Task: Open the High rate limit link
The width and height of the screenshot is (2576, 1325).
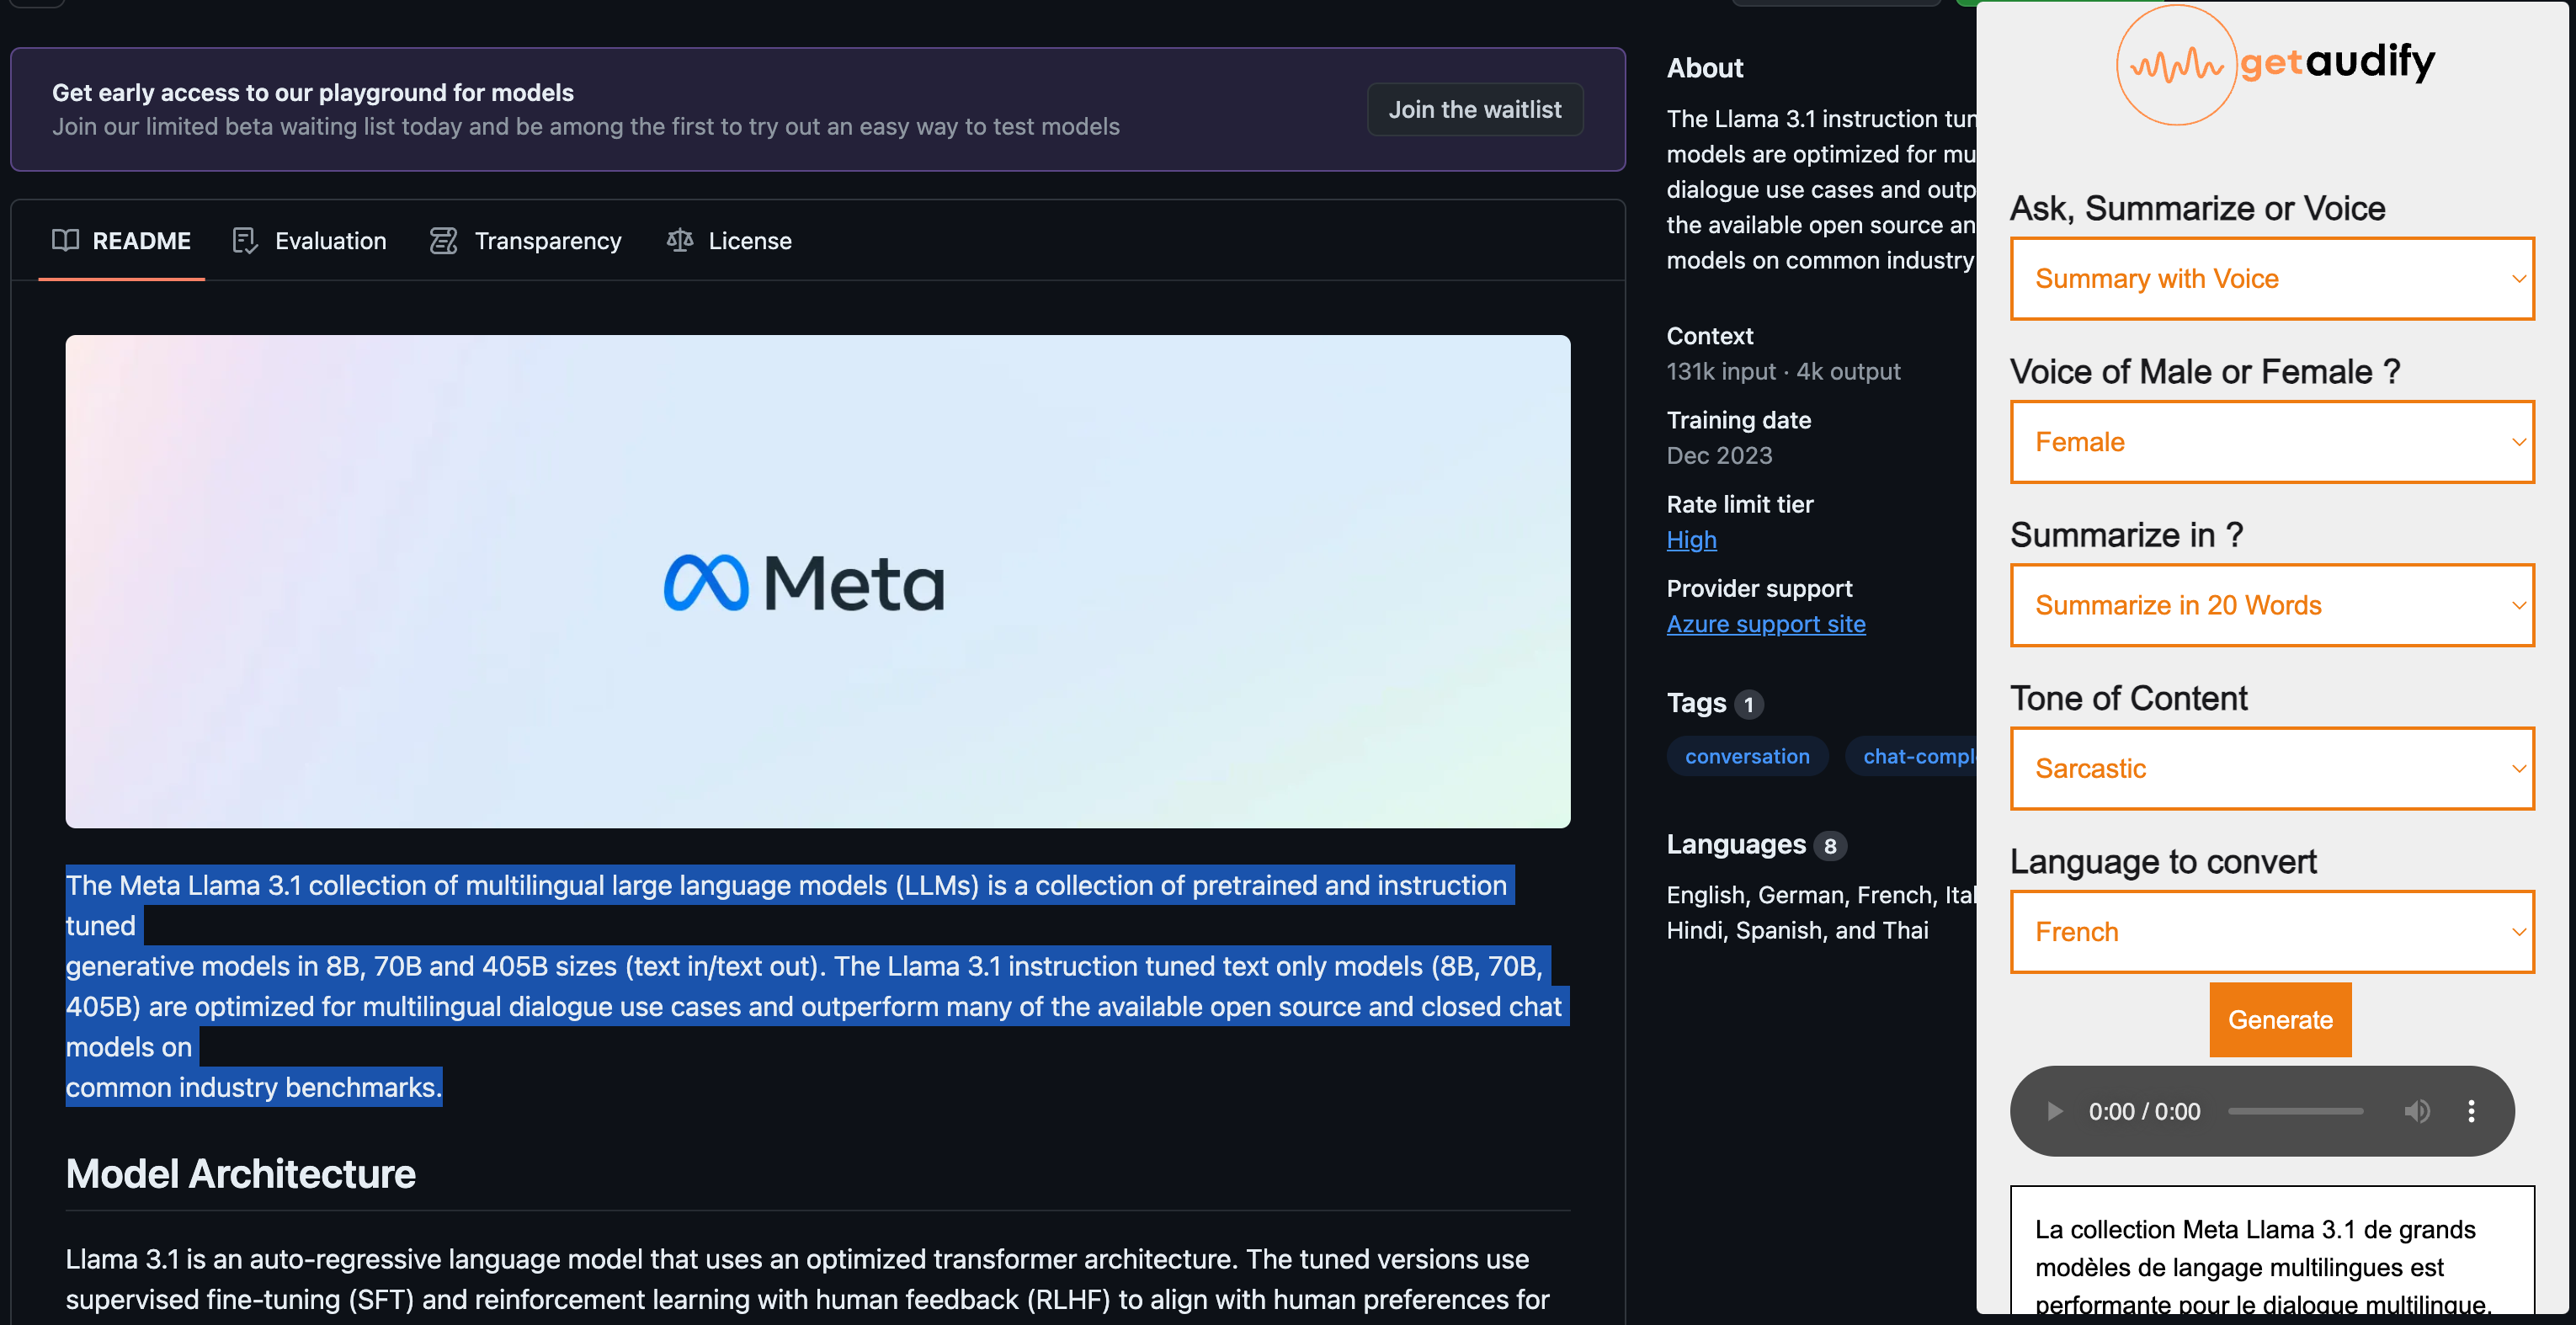Action: coord(1691,539)
